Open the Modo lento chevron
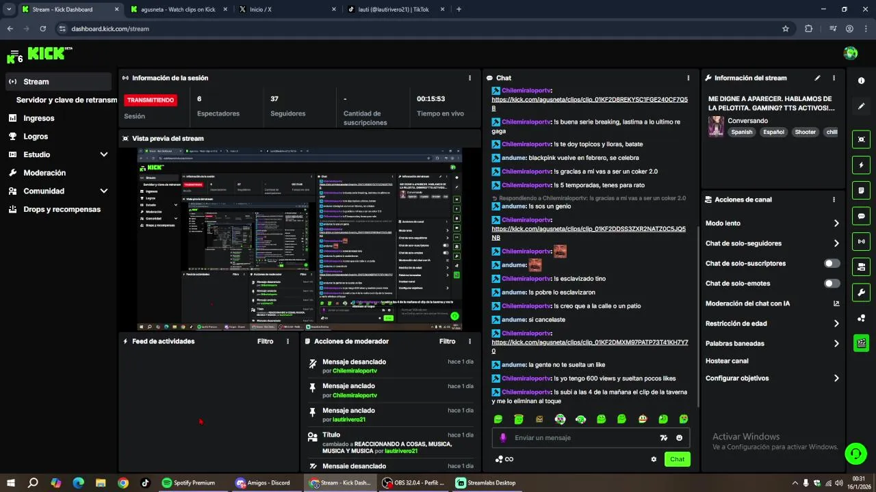Screen dimensions: 876x492 coord(836,223)
